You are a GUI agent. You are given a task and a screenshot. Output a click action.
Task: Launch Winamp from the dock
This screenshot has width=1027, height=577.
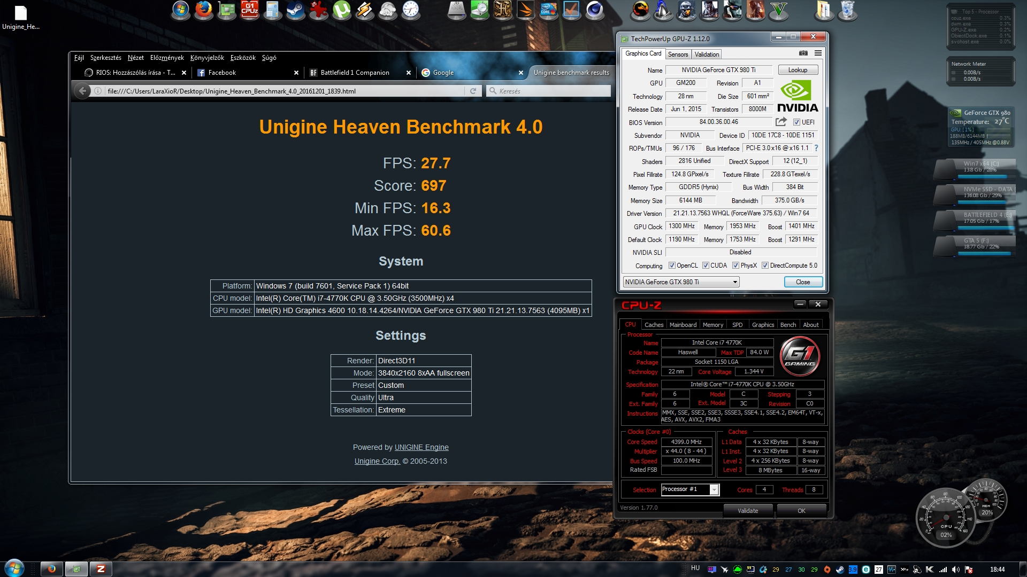[365, 10]
